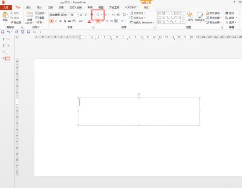
Task: Click the Shape Fill button
Action: tap(214, 13)
